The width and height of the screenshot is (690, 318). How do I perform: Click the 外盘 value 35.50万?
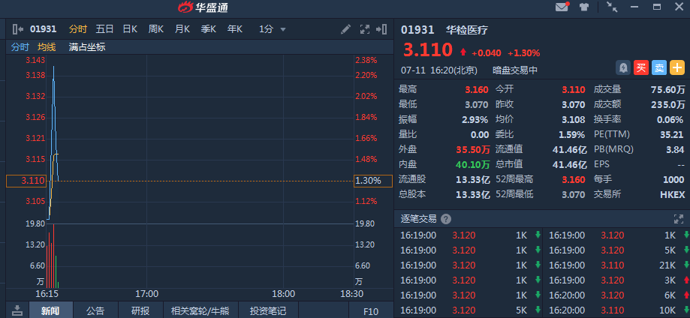click(x=472, y=149)
